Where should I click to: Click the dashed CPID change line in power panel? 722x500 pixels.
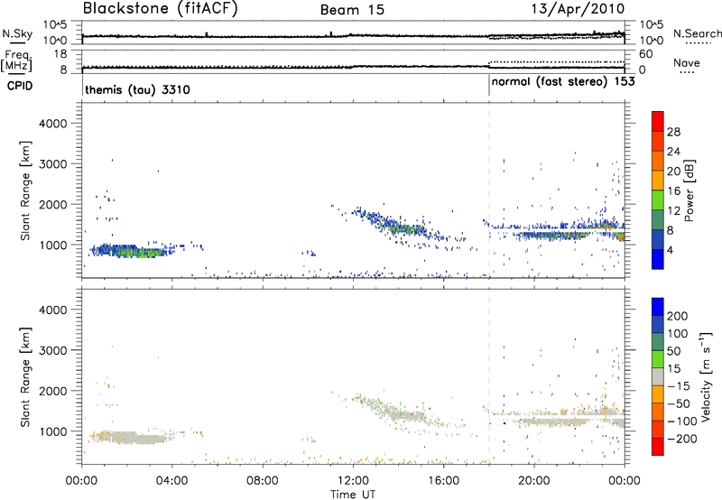489,189
